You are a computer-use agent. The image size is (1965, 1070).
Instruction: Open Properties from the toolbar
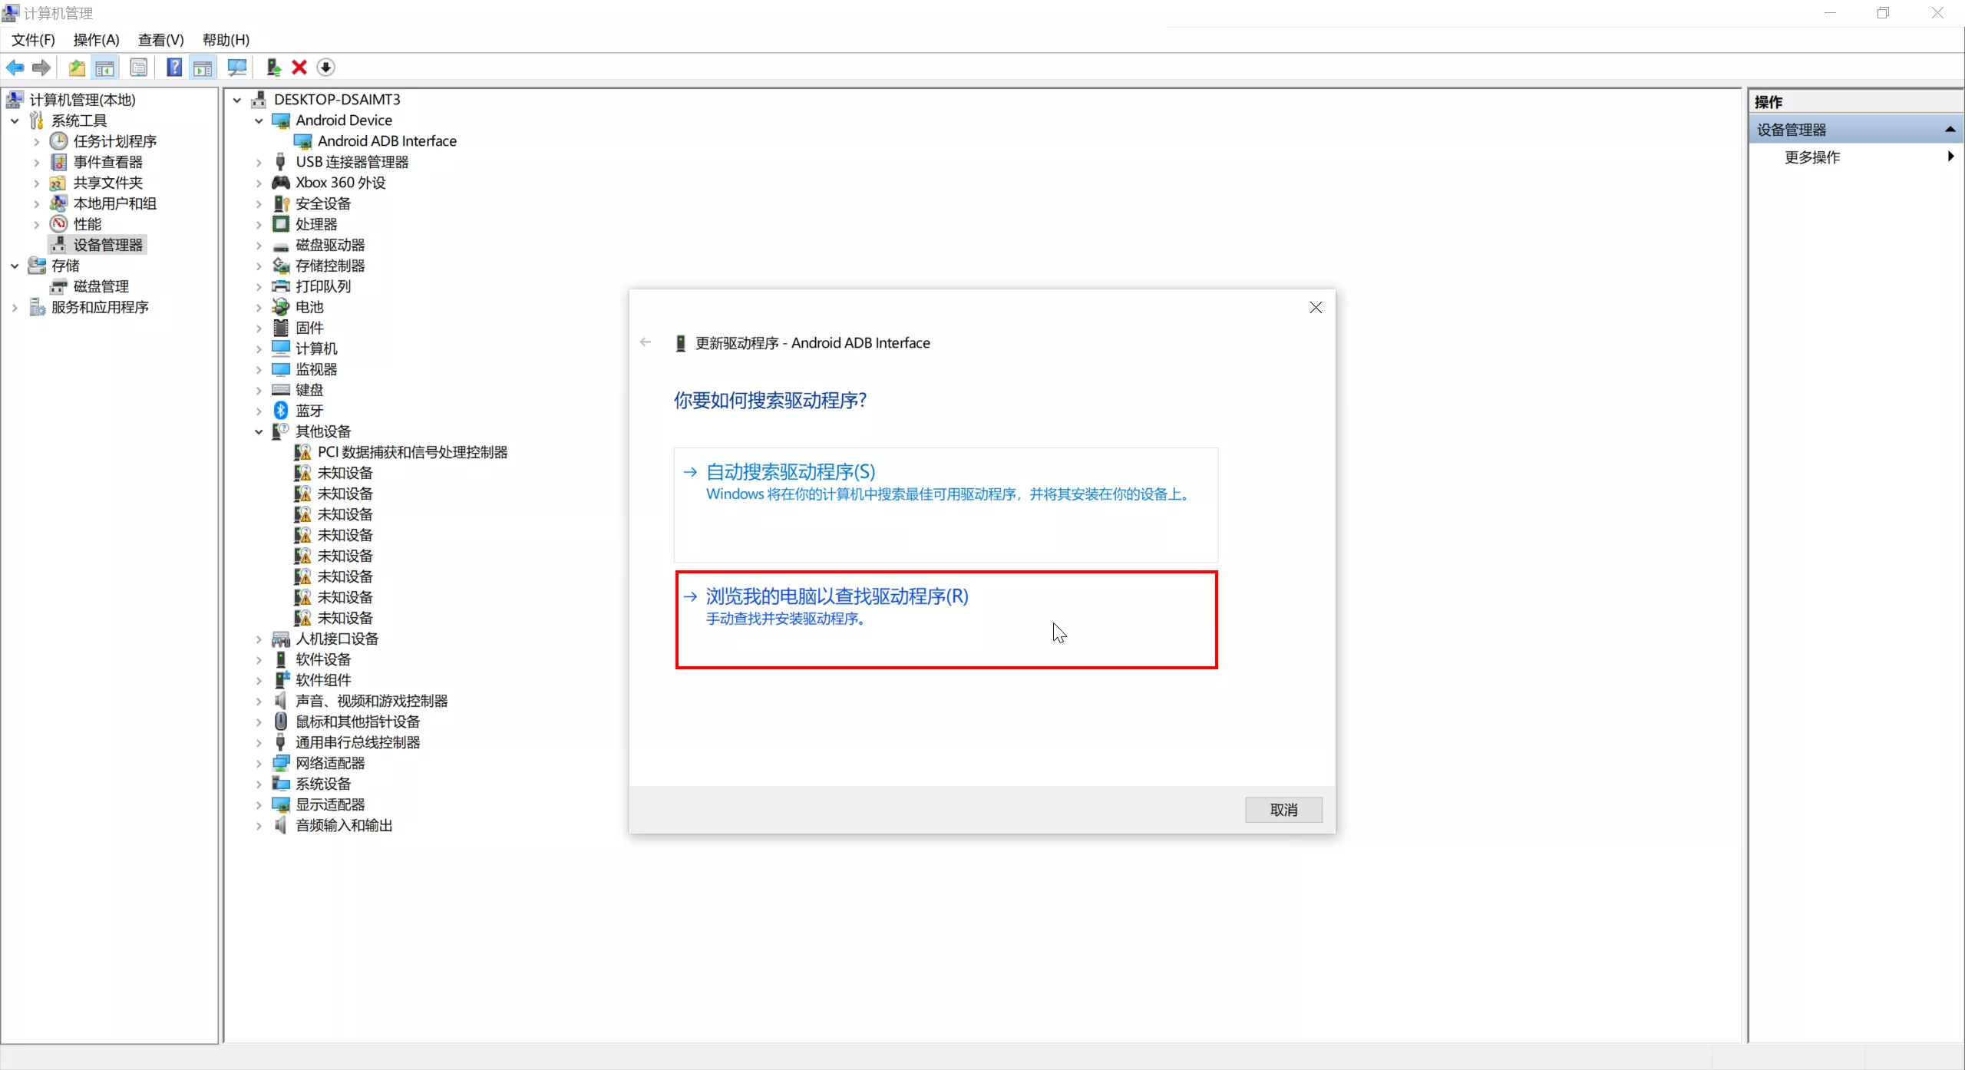coord(139,68)
